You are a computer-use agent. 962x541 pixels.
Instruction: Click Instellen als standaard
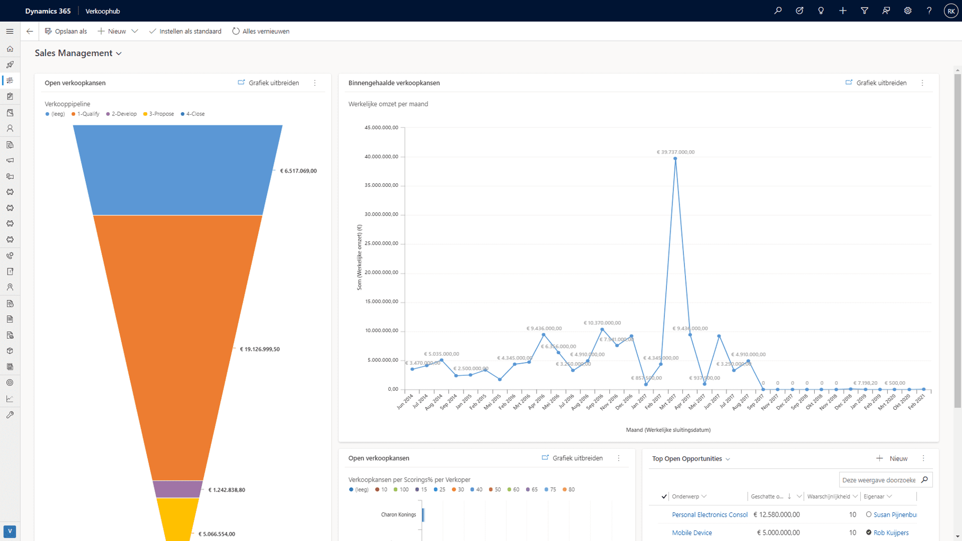[185, 31]
